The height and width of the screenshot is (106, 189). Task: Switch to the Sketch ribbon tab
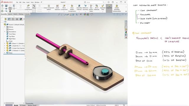15,14
